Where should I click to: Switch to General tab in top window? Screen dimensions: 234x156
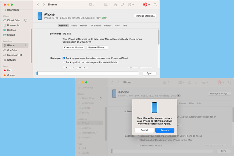click(63, 25)
